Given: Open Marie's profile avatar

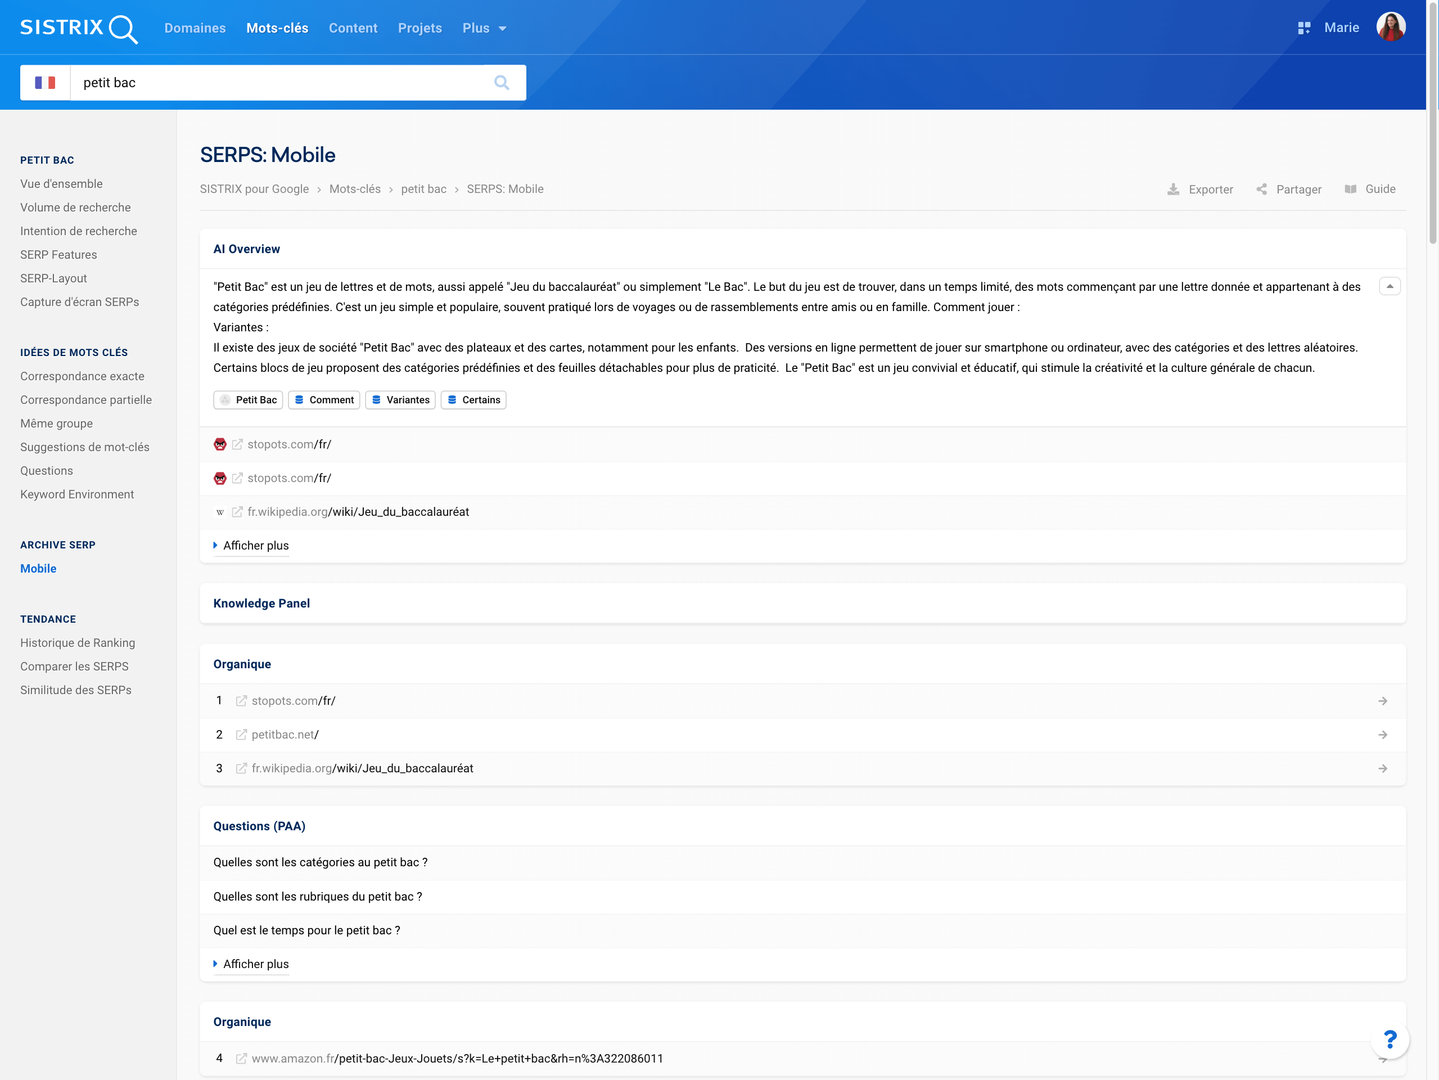Looking at the screenshot, I should pyautogui.click(x=1391, y=28).
